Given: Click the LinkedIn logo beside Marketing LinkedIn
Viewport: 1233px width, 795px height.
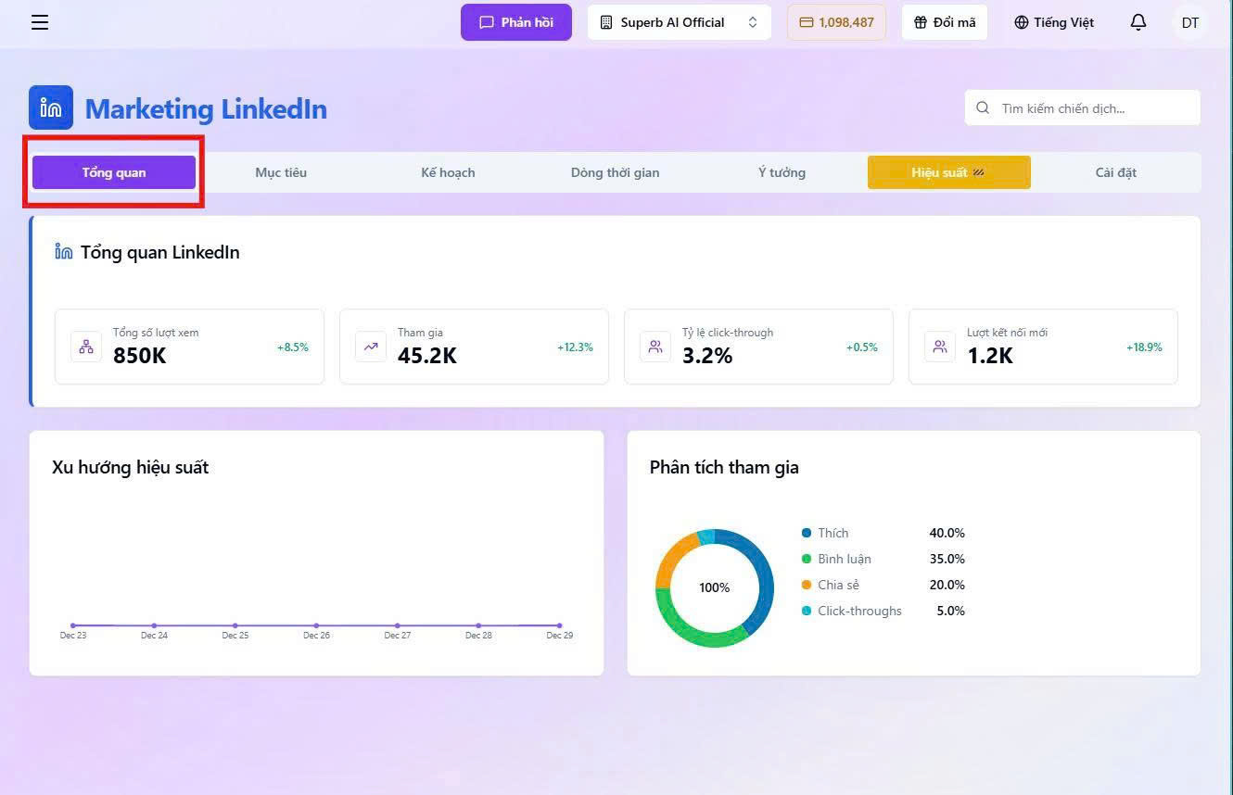Looking at the screenshot, I should click(51, 107).
